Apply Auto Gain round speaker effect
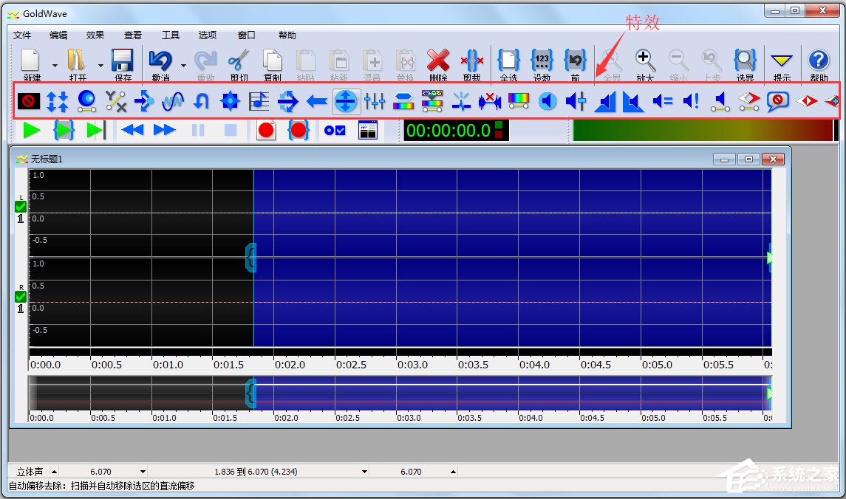Viewport: 846px width, 499px height. (x=547, y=101)
